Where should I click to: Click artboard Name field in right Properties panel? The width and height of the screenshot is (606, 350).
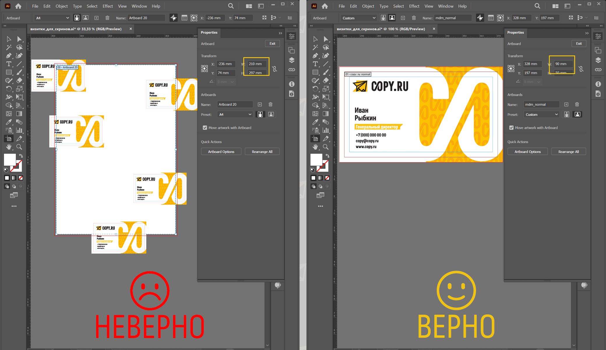(542, 104)
